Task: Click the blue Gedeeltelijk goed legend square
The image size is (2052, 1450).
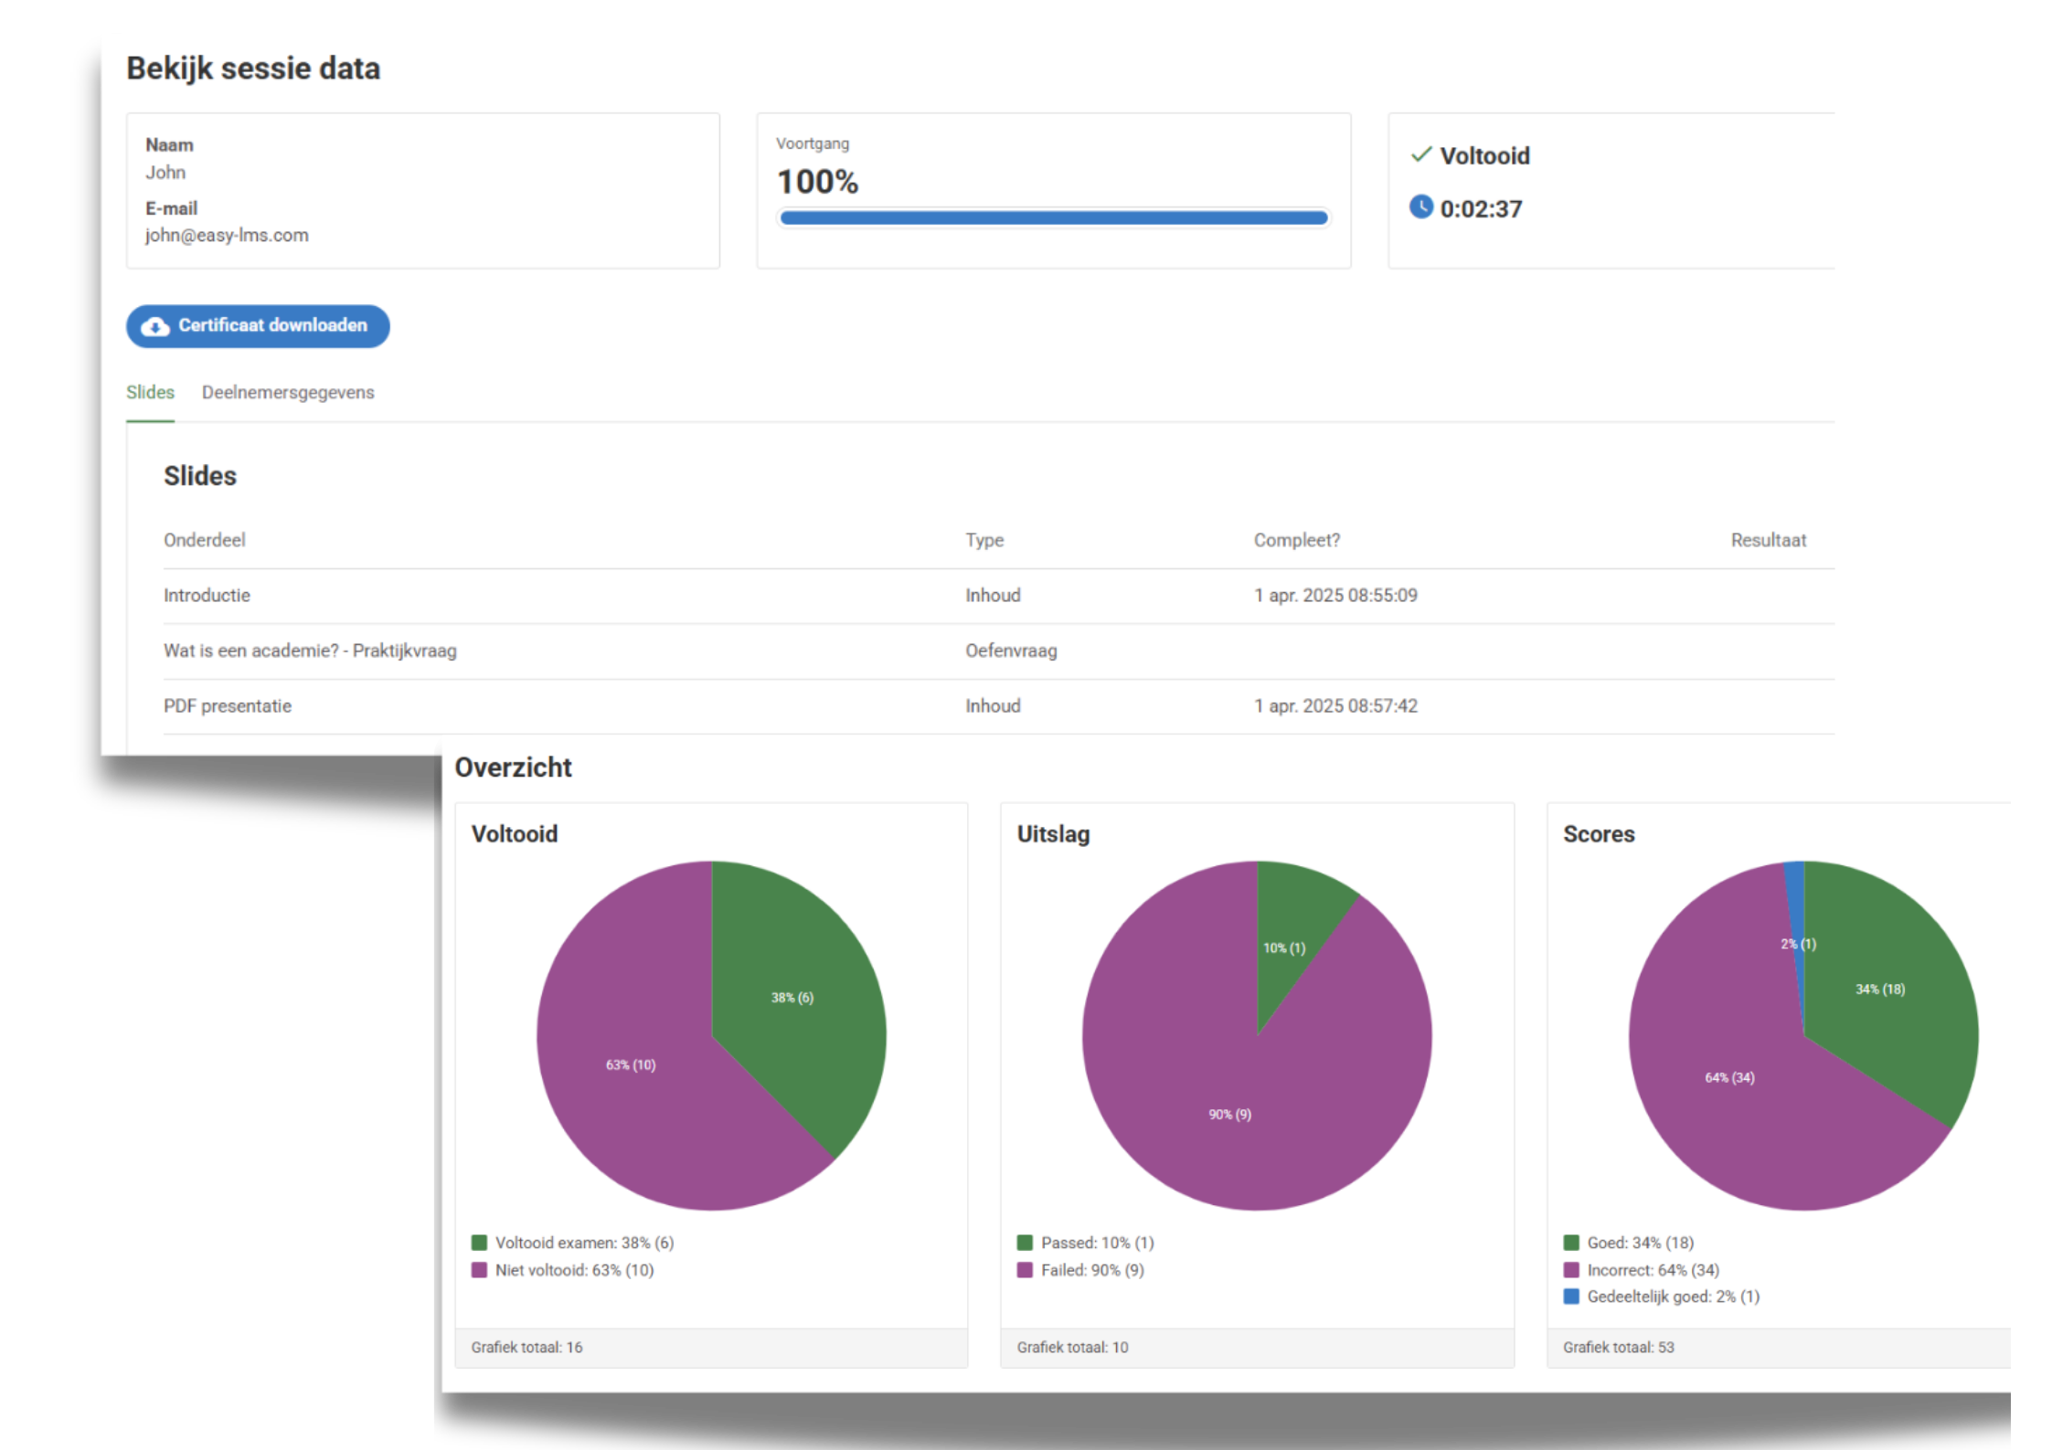Action: pyautogui.click(x=1571, y=1297)
